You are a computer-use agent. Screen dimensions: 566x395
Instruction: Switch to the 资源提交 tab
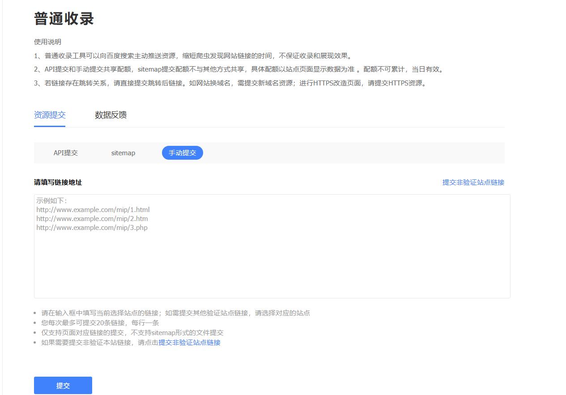pyautogui.click(x=50, y=115)
